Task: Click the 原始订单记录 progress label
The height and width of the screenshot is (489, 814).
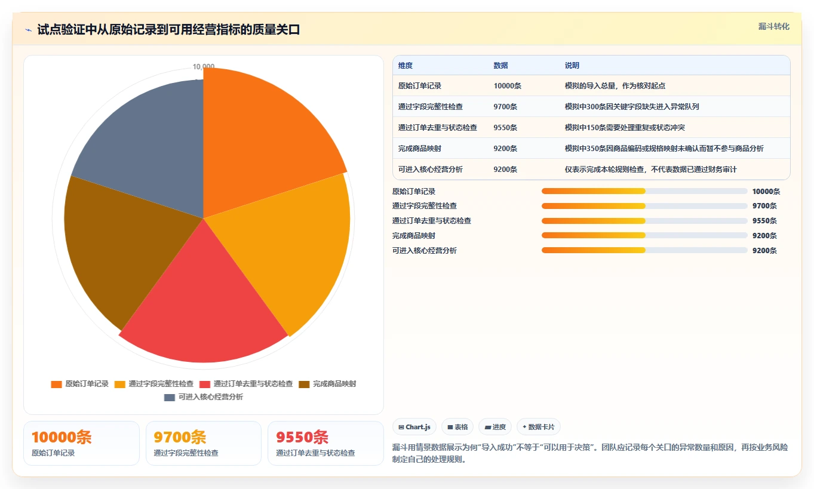Action: click(414, 192)
